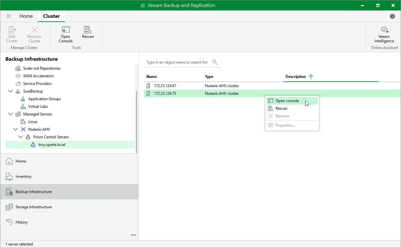This screenshot has width=401, height=248.
Task: Click Nutanix AHV cluster type of 172.25.124.67
Action: pyautogui.click(x=222, y=86)
